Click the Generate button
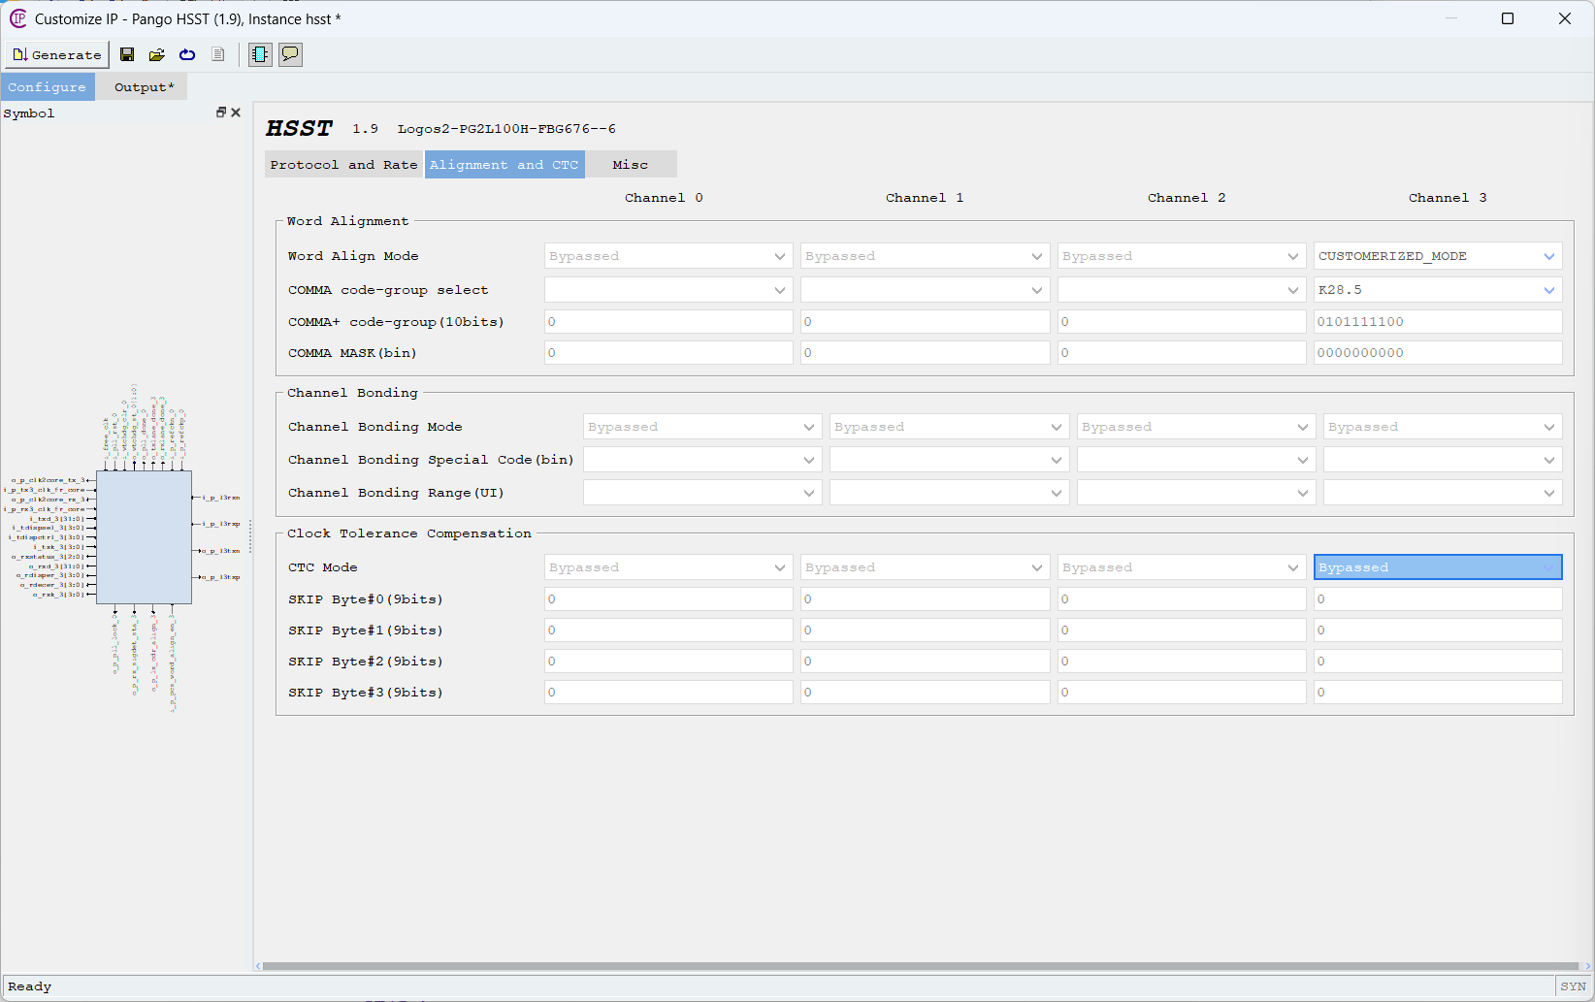The width and height of the screenshot is (1595, 1002). [x=57, y=55]
